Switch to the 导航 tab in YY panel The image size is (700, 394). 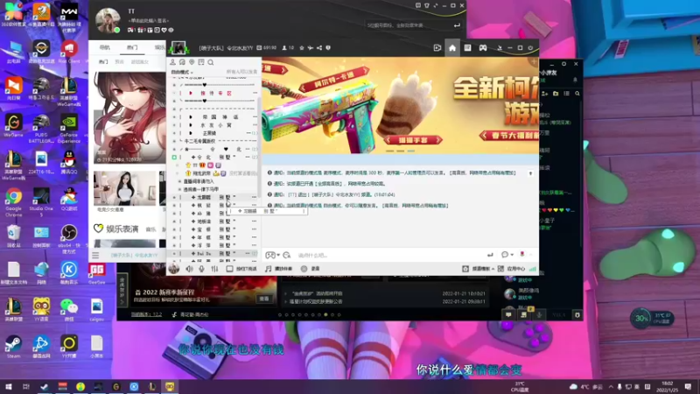coord(104,47)
